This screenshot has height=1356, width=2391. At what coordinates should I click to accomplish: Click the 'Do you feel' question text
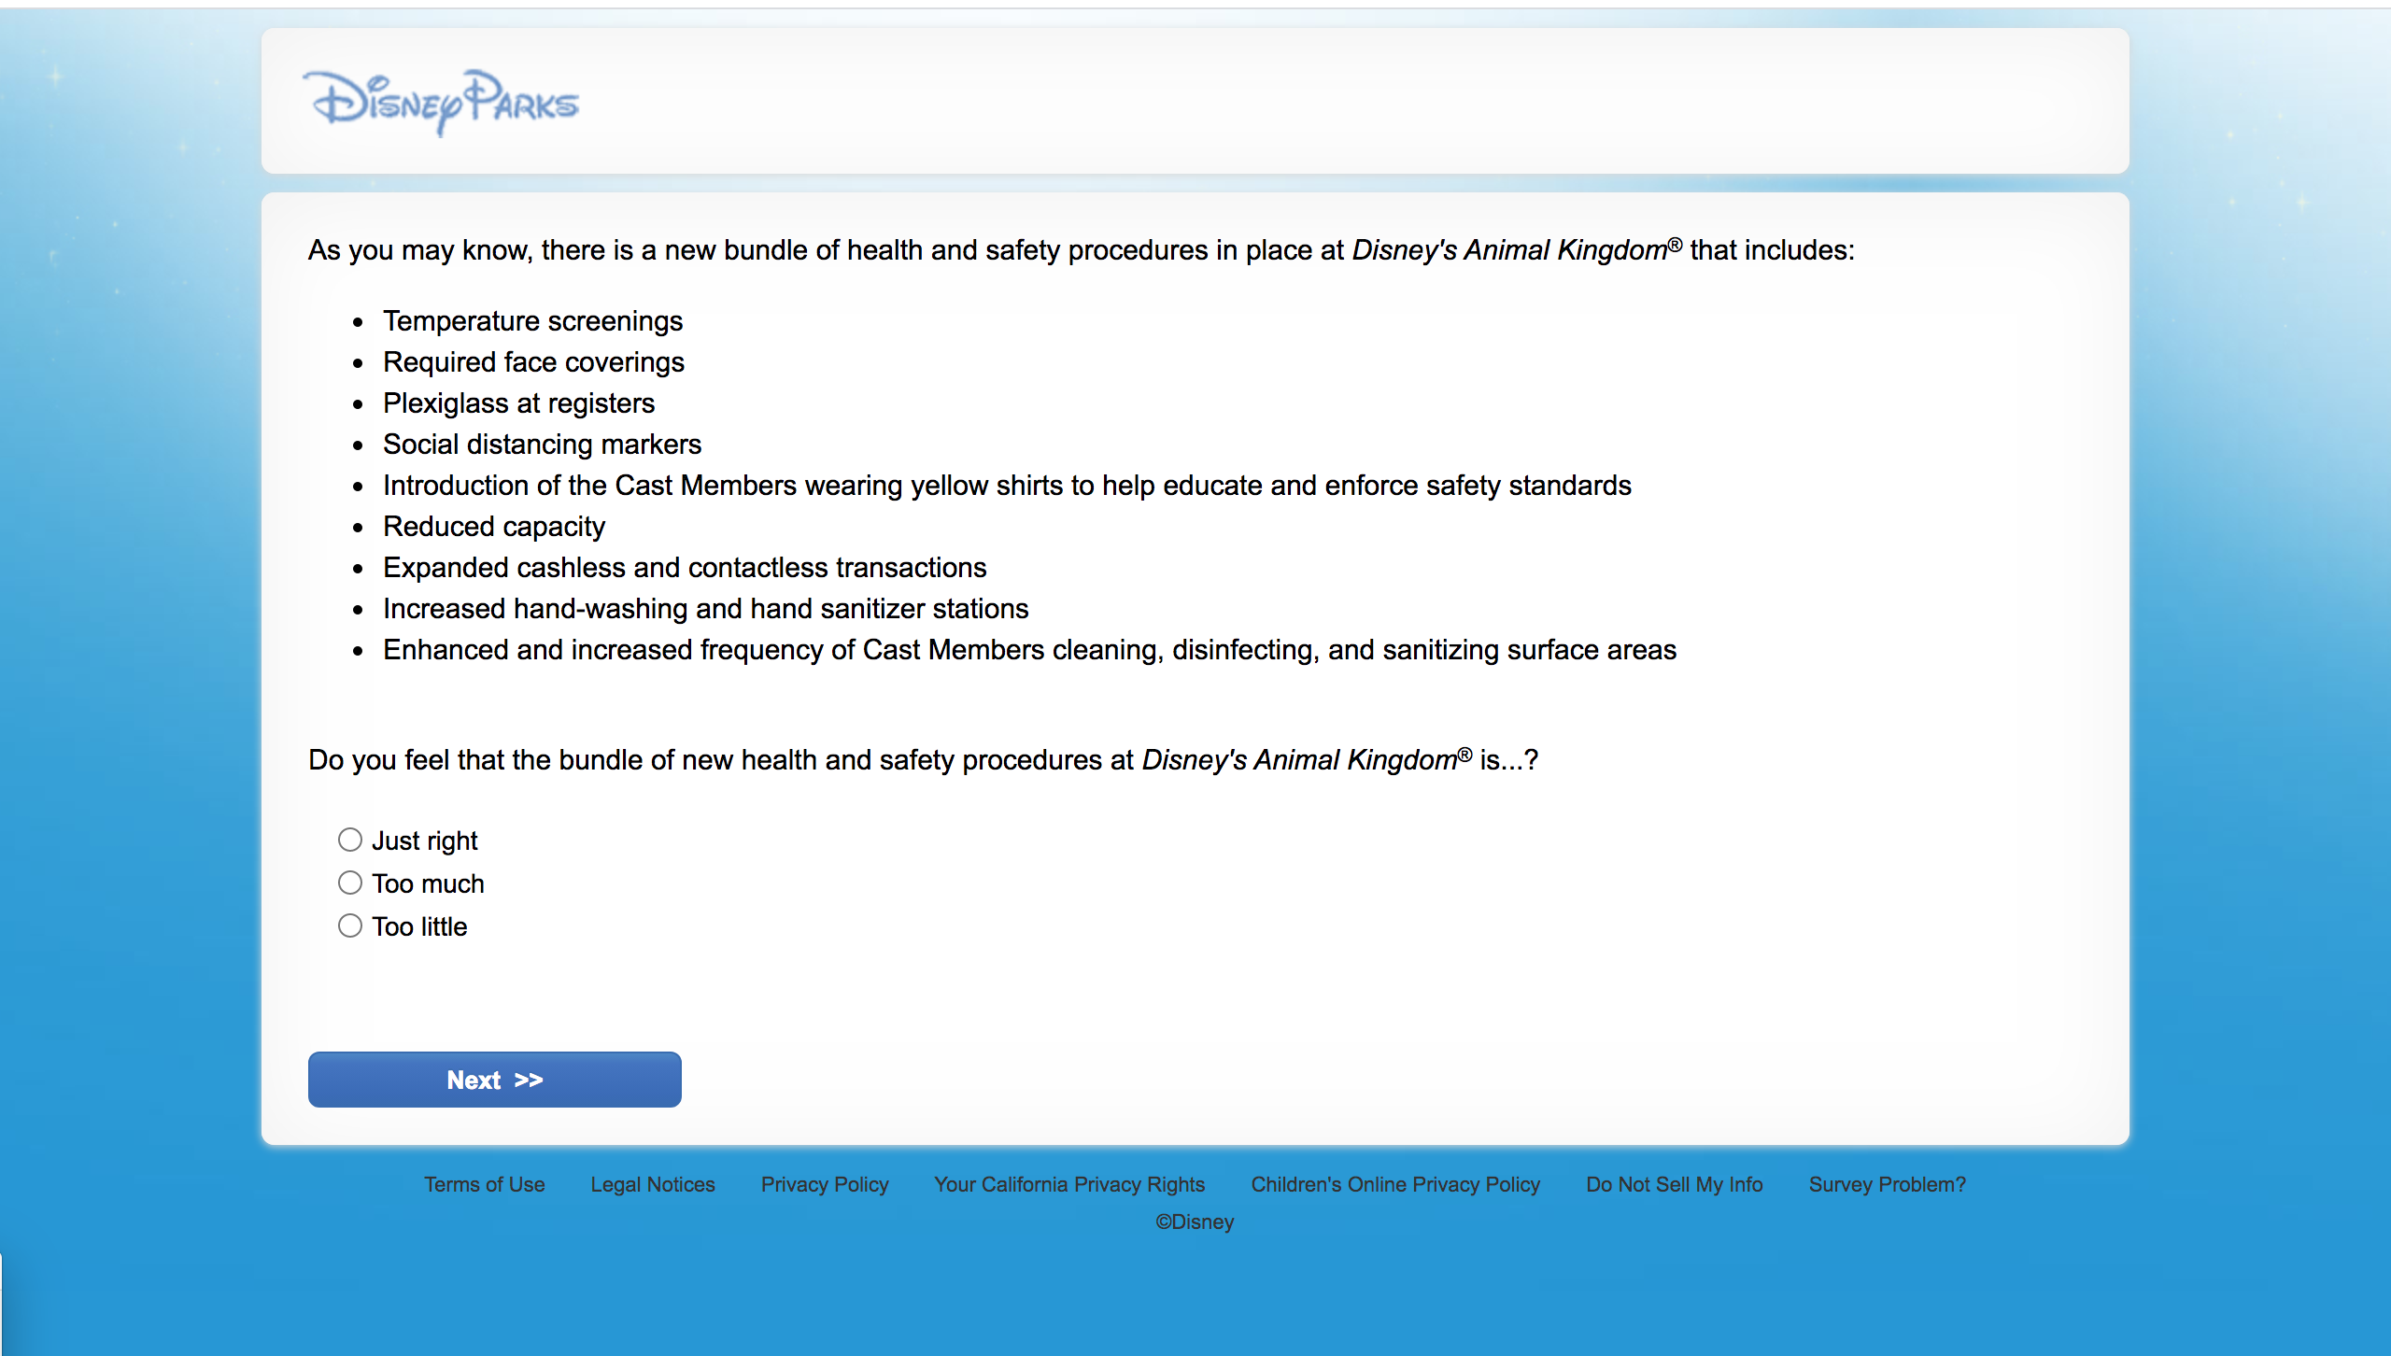pyautogui.click(x=922, y=760)
